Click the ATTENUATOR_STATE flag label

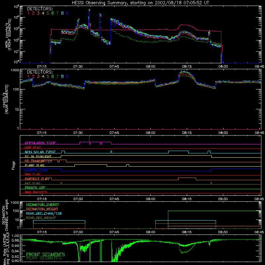pyautogui.click(x=40, y=143)
